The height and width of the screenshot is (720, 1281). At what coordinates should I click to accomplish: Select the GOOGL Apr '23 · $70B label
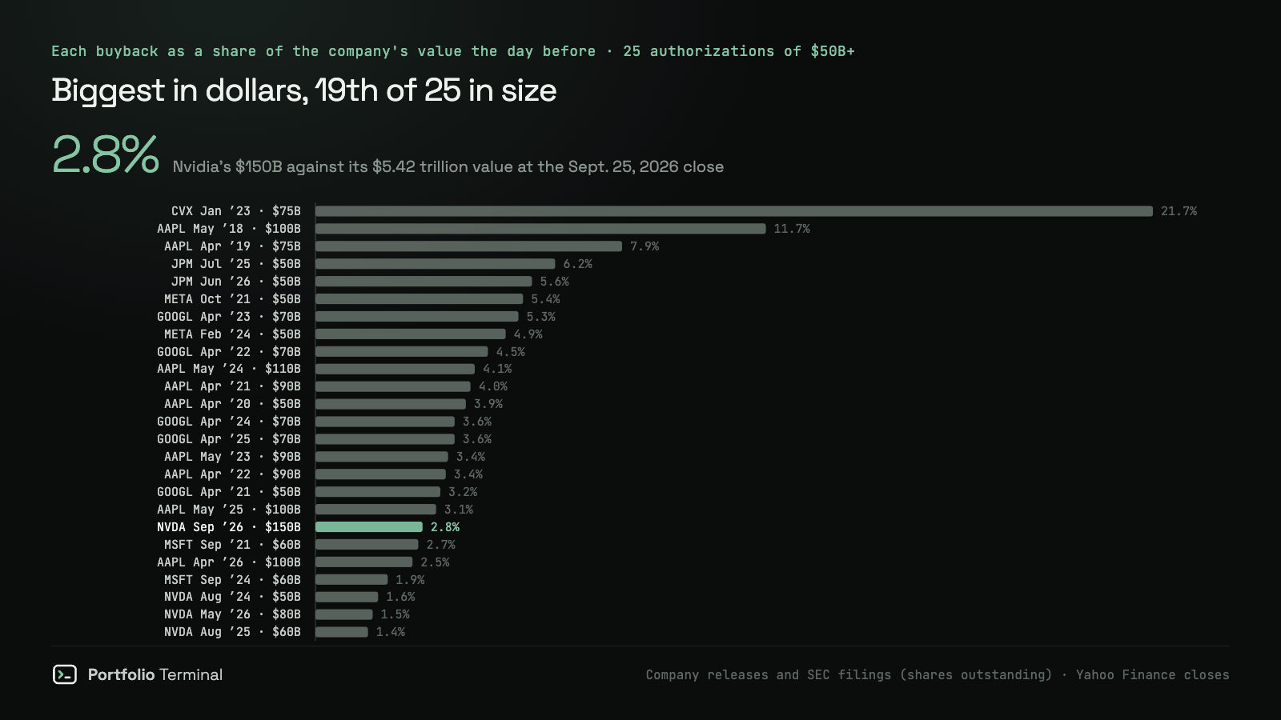point(229,317)
